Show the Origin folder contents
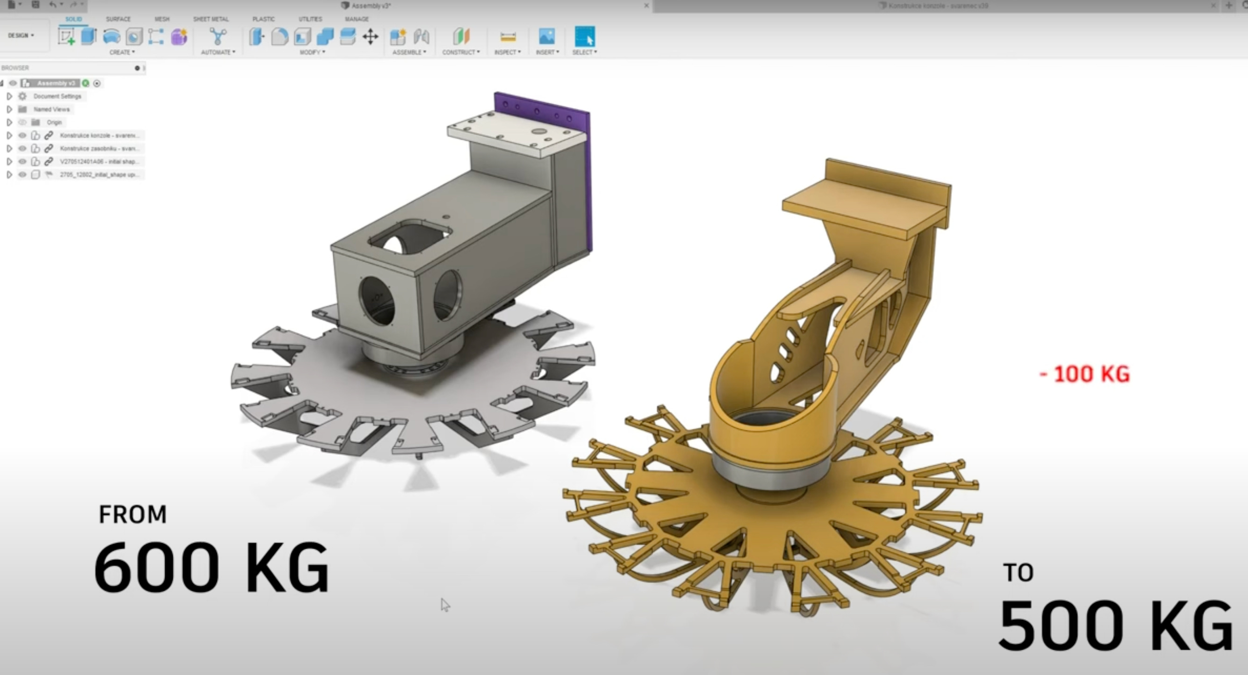 tap(10, 122)
